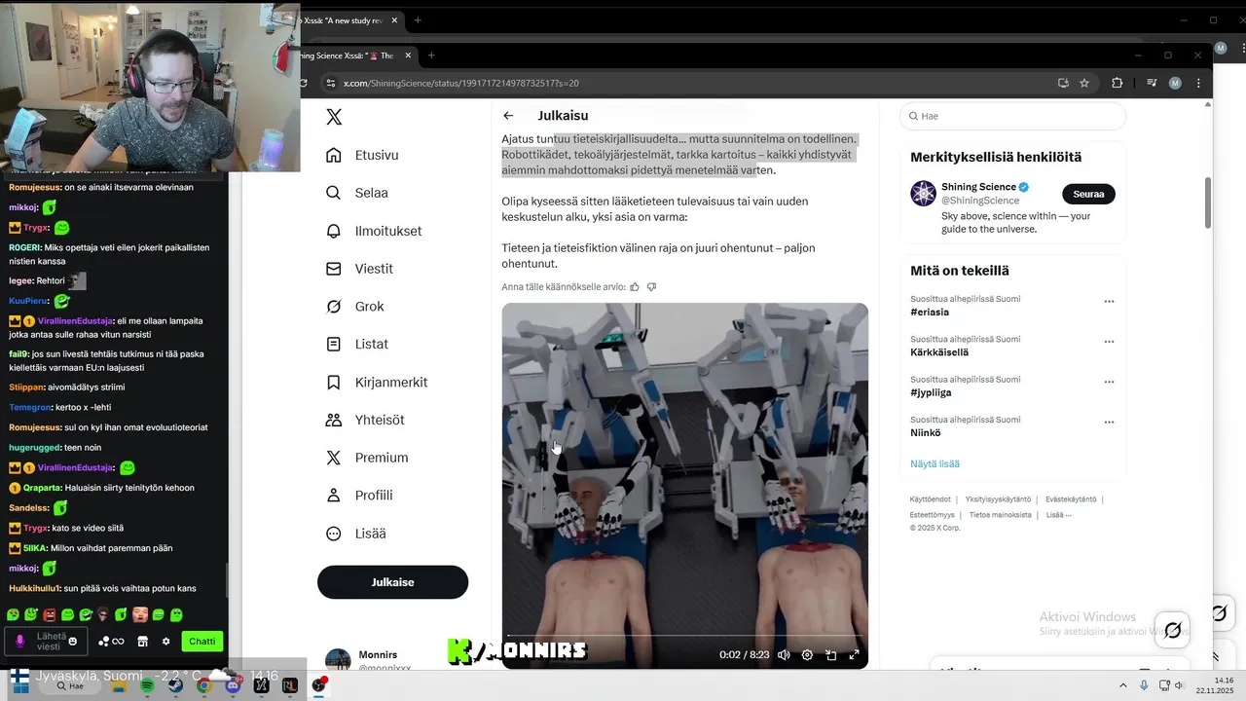Click the Julkaise post button
This screenshot has width=1246, height=701.
click(392, 582)
